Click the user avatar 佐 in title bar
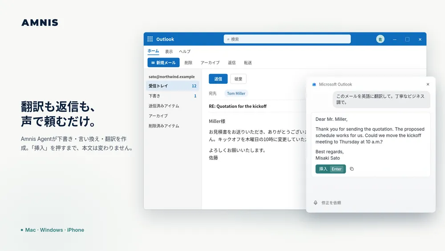445x251 pixels. pyautogui.click(x=380, y=39)
